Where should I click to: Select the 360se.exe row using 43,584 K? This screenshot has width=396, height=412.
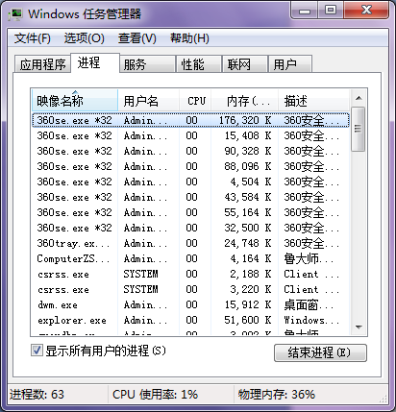tap(190, 197)
